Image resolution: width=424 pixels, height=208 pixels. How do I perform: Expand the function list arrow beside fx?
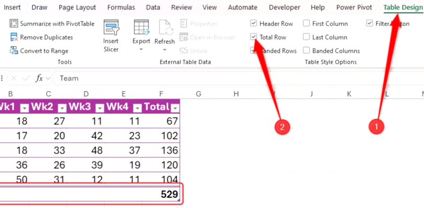click(49, 78)
